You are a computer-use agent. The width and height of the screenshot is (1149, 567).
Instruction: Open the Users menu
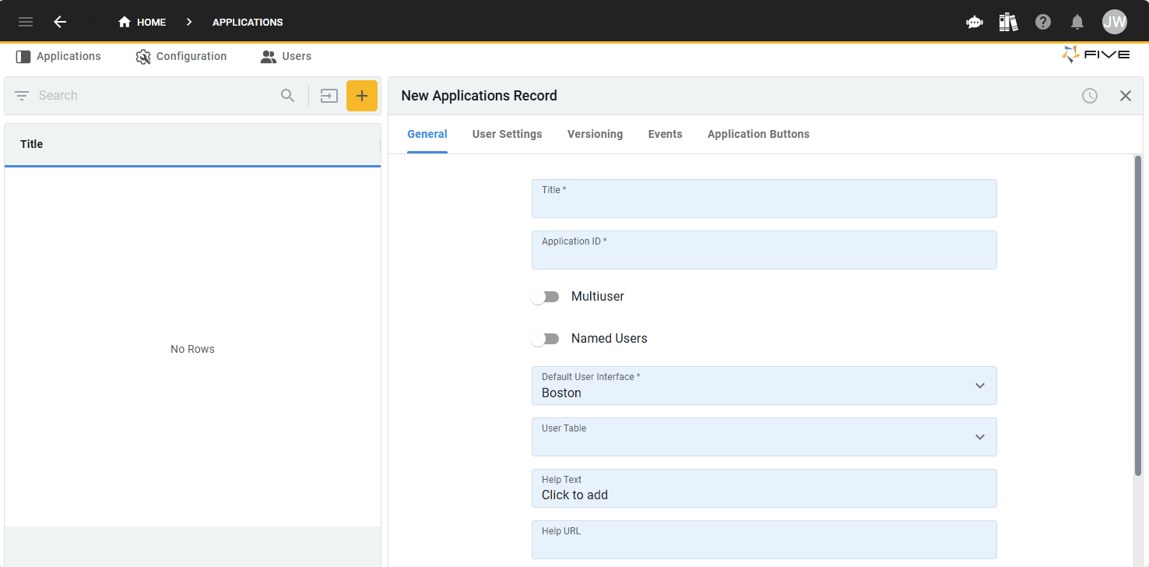tap(286, 56)
